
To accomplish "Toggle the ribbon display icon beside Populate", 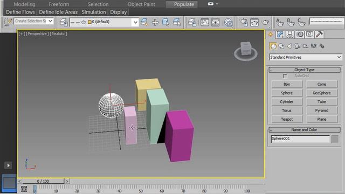I will [211, 4].
